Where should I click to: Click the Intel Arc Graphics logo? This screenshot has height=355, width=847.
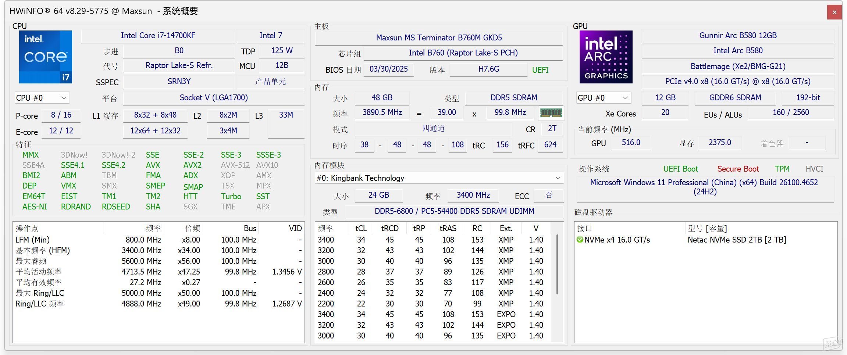(606, 57)
